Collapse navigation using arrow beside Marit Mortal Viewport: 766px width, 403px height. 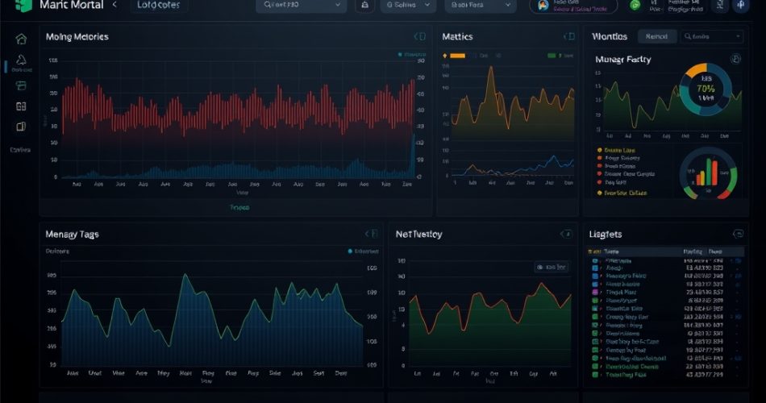(114, 5)
